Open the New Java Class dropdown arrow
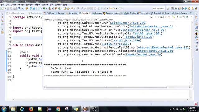This screenshot has height=112, width=199. (62, 8)
